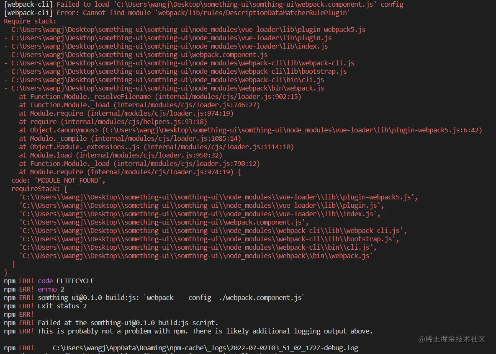Select the Module._compile loader.js trace line
Viewport: 496px width, 354px height.
click(134, 138)
